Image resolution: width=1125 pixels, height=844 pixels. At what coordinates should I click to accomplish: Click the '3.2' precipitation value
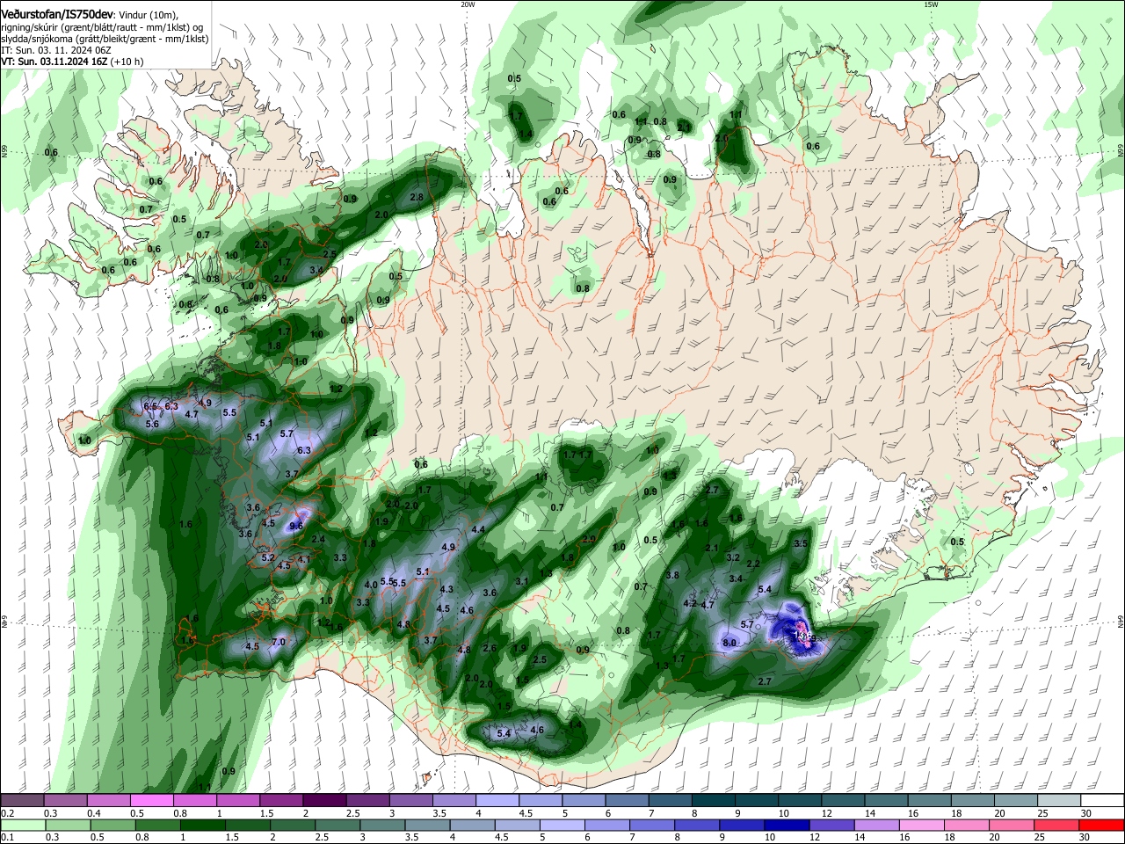point(733,557)
